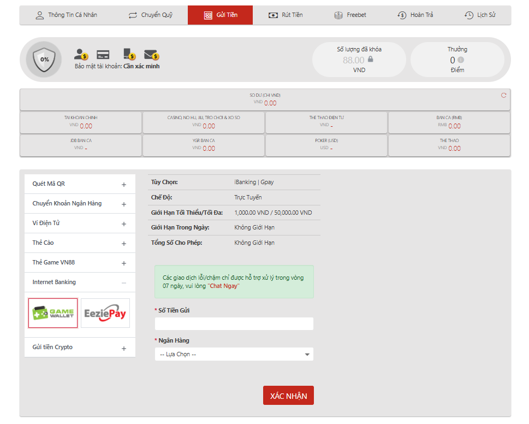Image resolution: width=529 pixels, height=424 pixels.
Task: Refresh the balance with the reload icon
Action: (504, 96)
